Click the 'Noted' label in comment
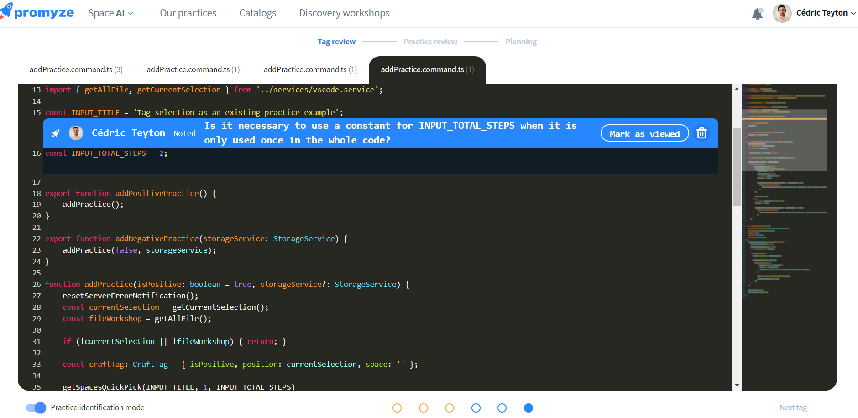The image size is (858, 418). click(x=184, y=133)
